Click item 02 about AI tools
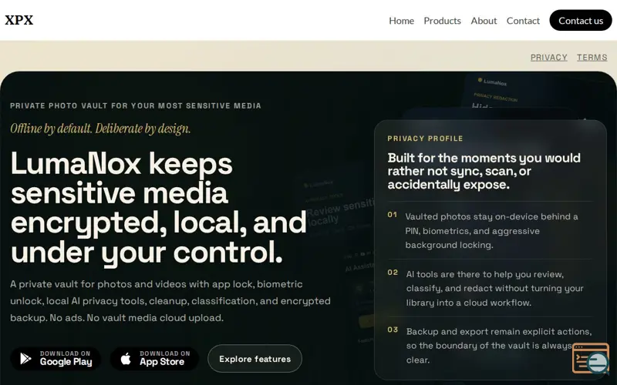 491,288
